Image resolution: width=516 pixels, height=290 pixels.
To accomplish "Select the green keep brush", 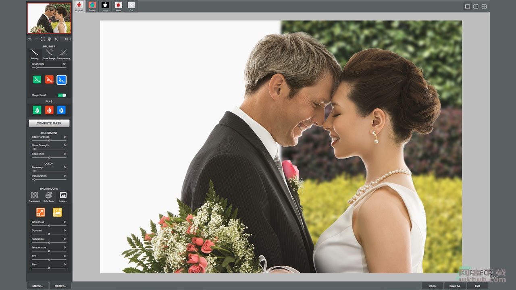I will click(x=37, y=80).
